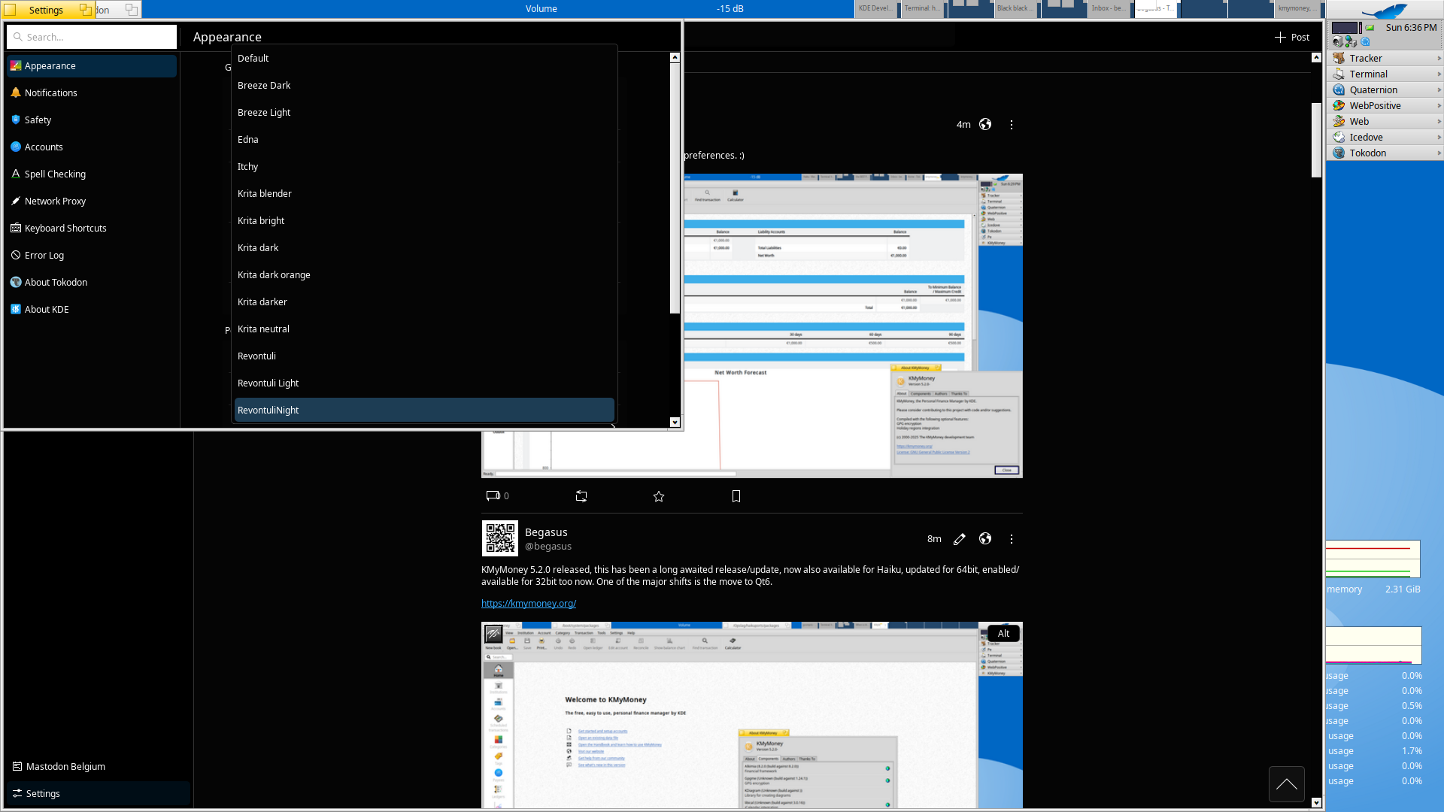Select the Default color scheme option
1444x812 pixels.
[x=253, y=59]
